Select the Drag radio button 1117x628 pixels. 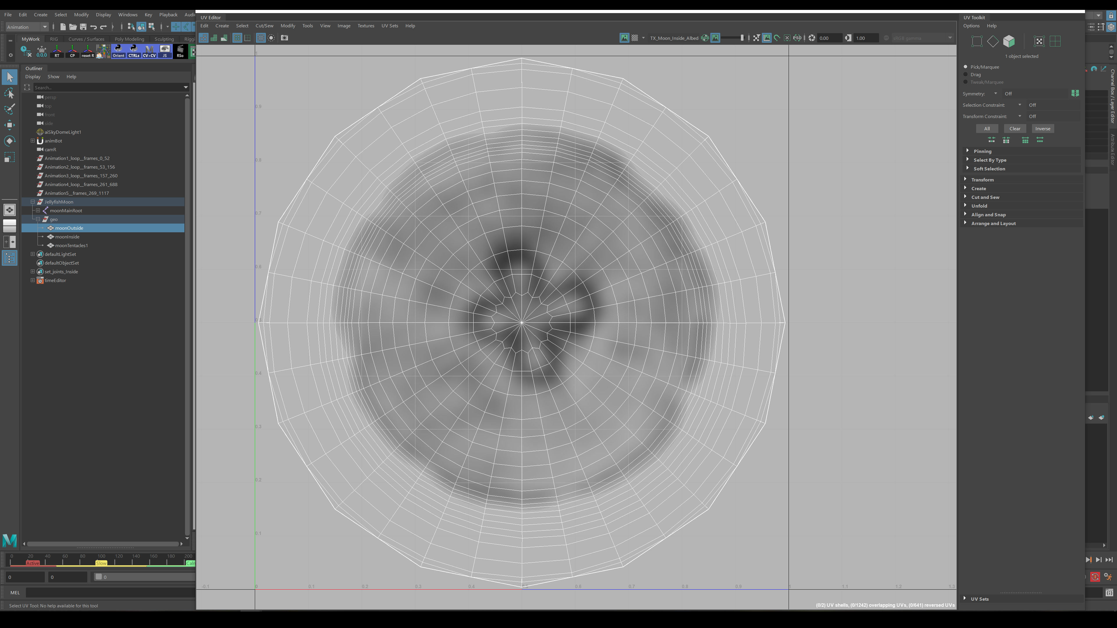click(966, 74)
